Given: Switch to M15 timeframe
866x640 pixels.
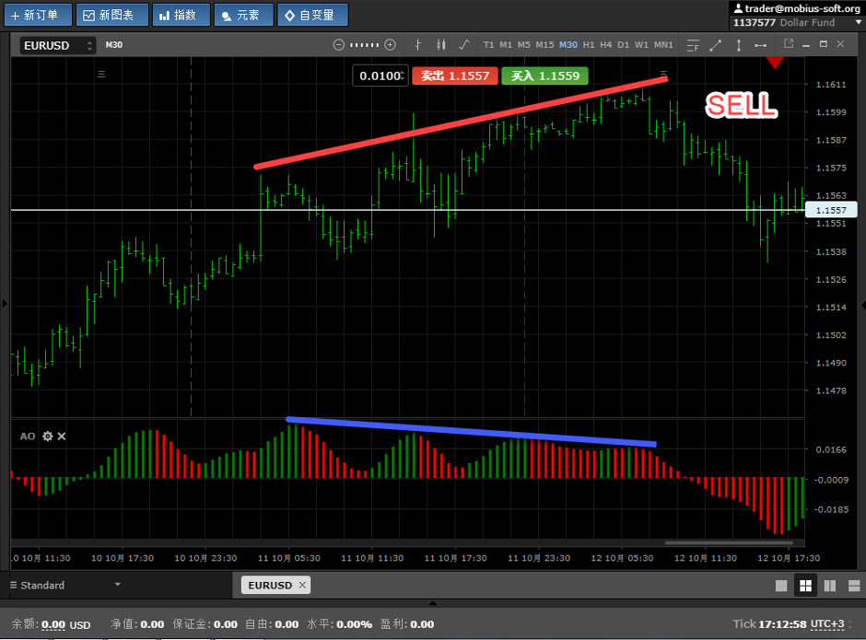Looking at the screenshot, I should pyautogui.click(x=544, y=45).
